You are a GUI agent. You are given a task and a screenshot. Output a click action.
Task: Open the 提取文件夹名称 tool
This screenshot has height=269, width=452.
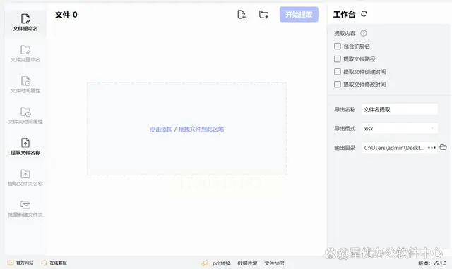click(25, 177)
